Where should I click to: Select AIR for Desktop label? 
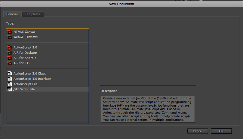point(25,53)
